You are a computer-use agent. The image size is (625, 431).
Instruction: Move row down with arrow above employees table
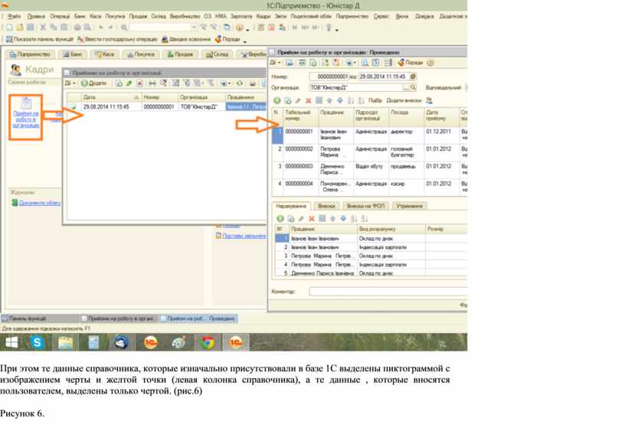339,101
